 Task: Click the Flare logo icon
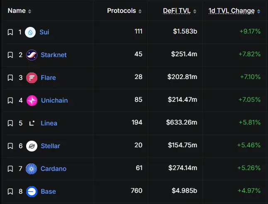point(32,78)
